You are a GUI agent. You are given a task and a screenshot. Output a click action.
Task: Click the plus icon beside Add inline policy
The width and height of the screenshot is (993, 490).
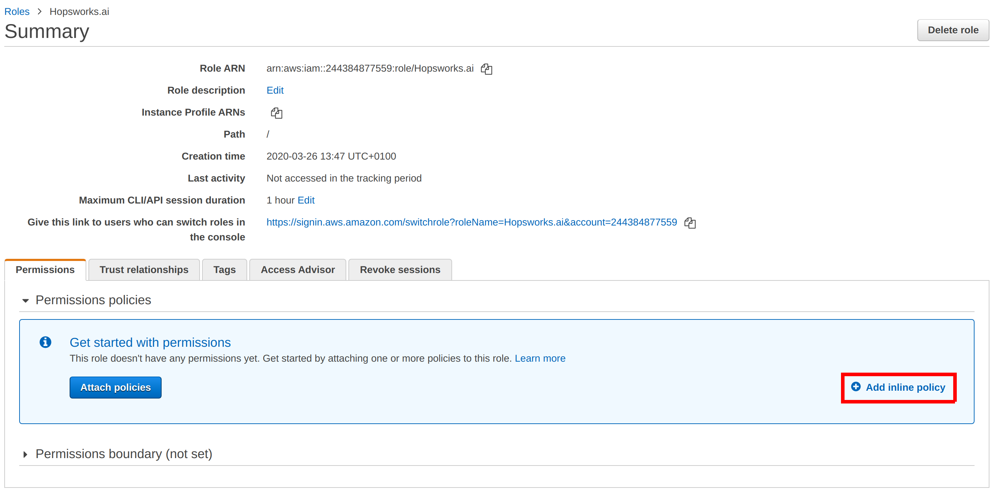856,387
